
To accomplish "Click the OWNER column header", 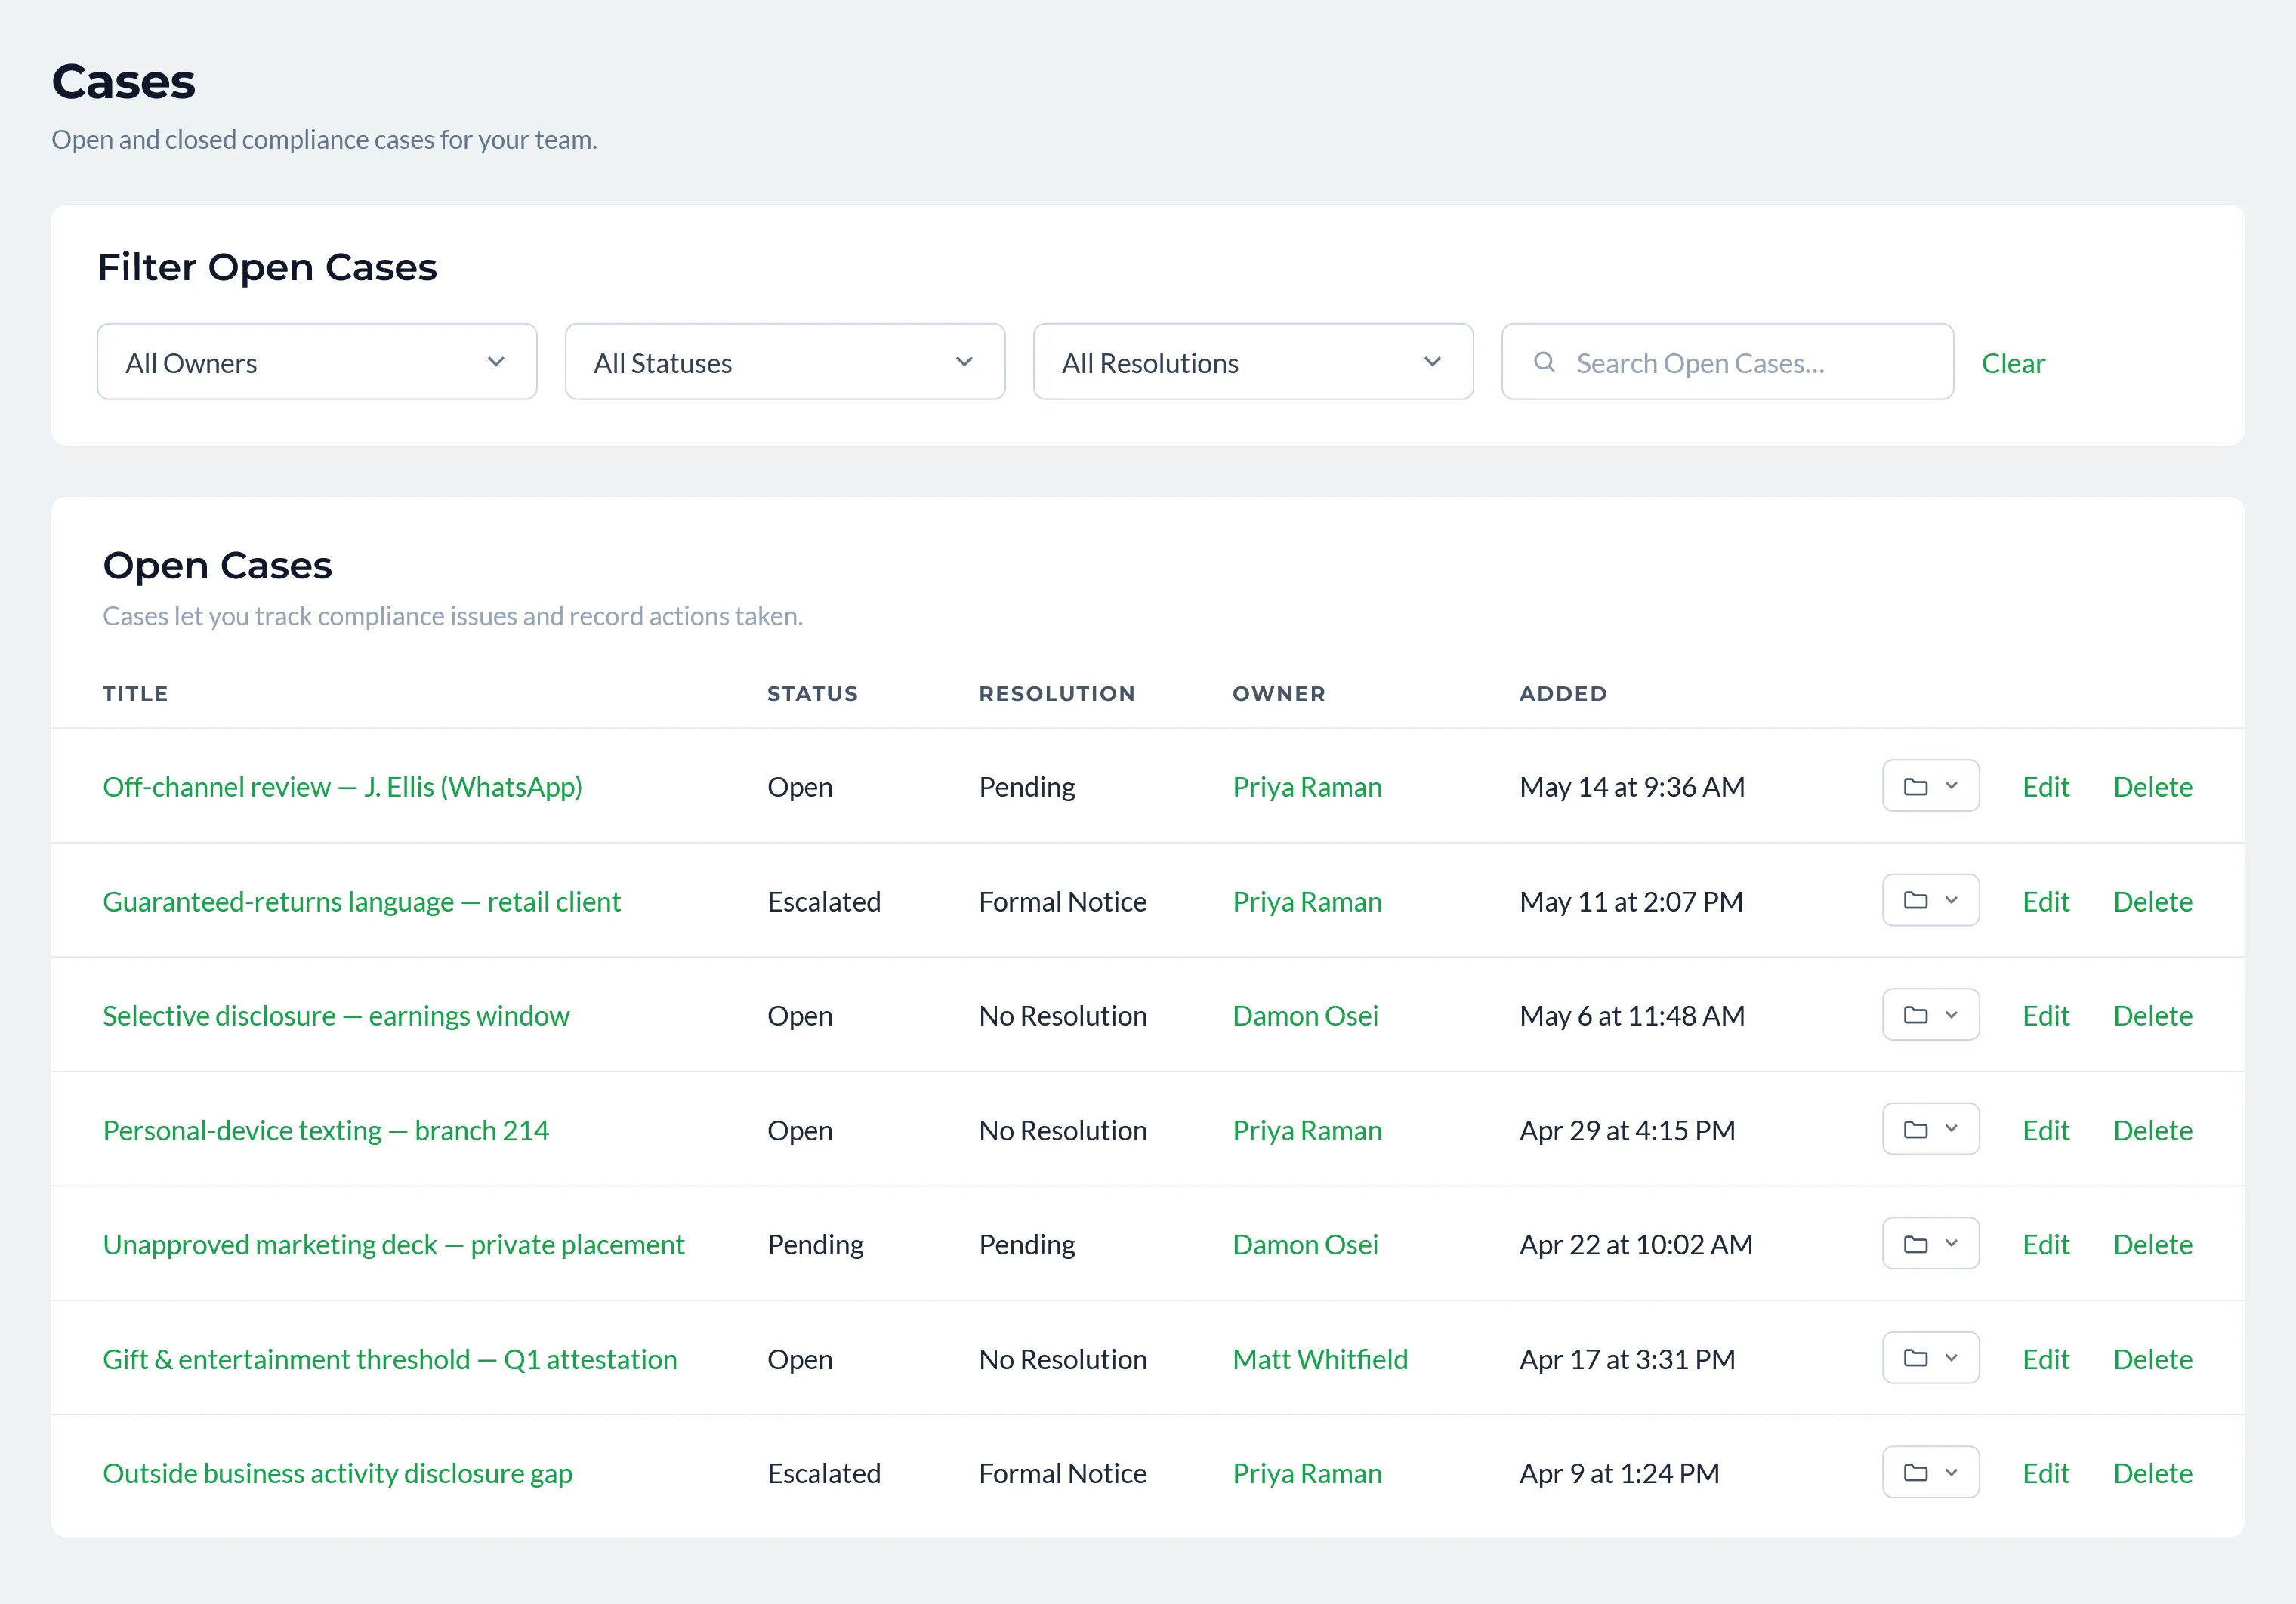I will click(x=1279, y=693).
